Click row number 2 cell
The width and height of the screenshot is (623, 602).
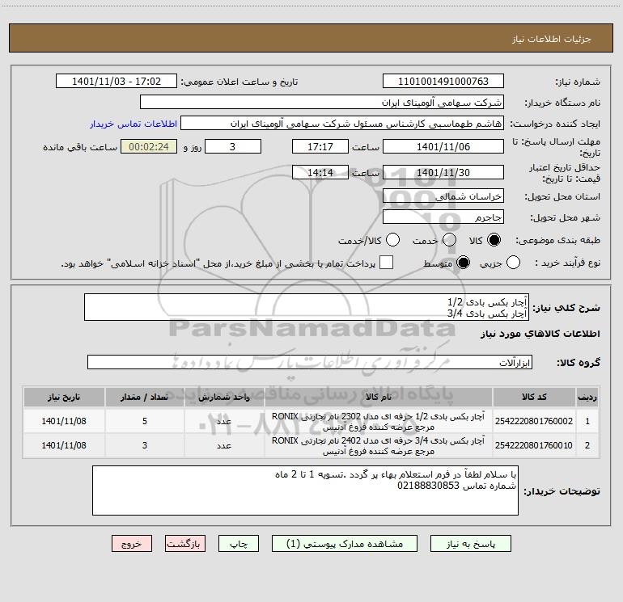[x=587, y=445]
